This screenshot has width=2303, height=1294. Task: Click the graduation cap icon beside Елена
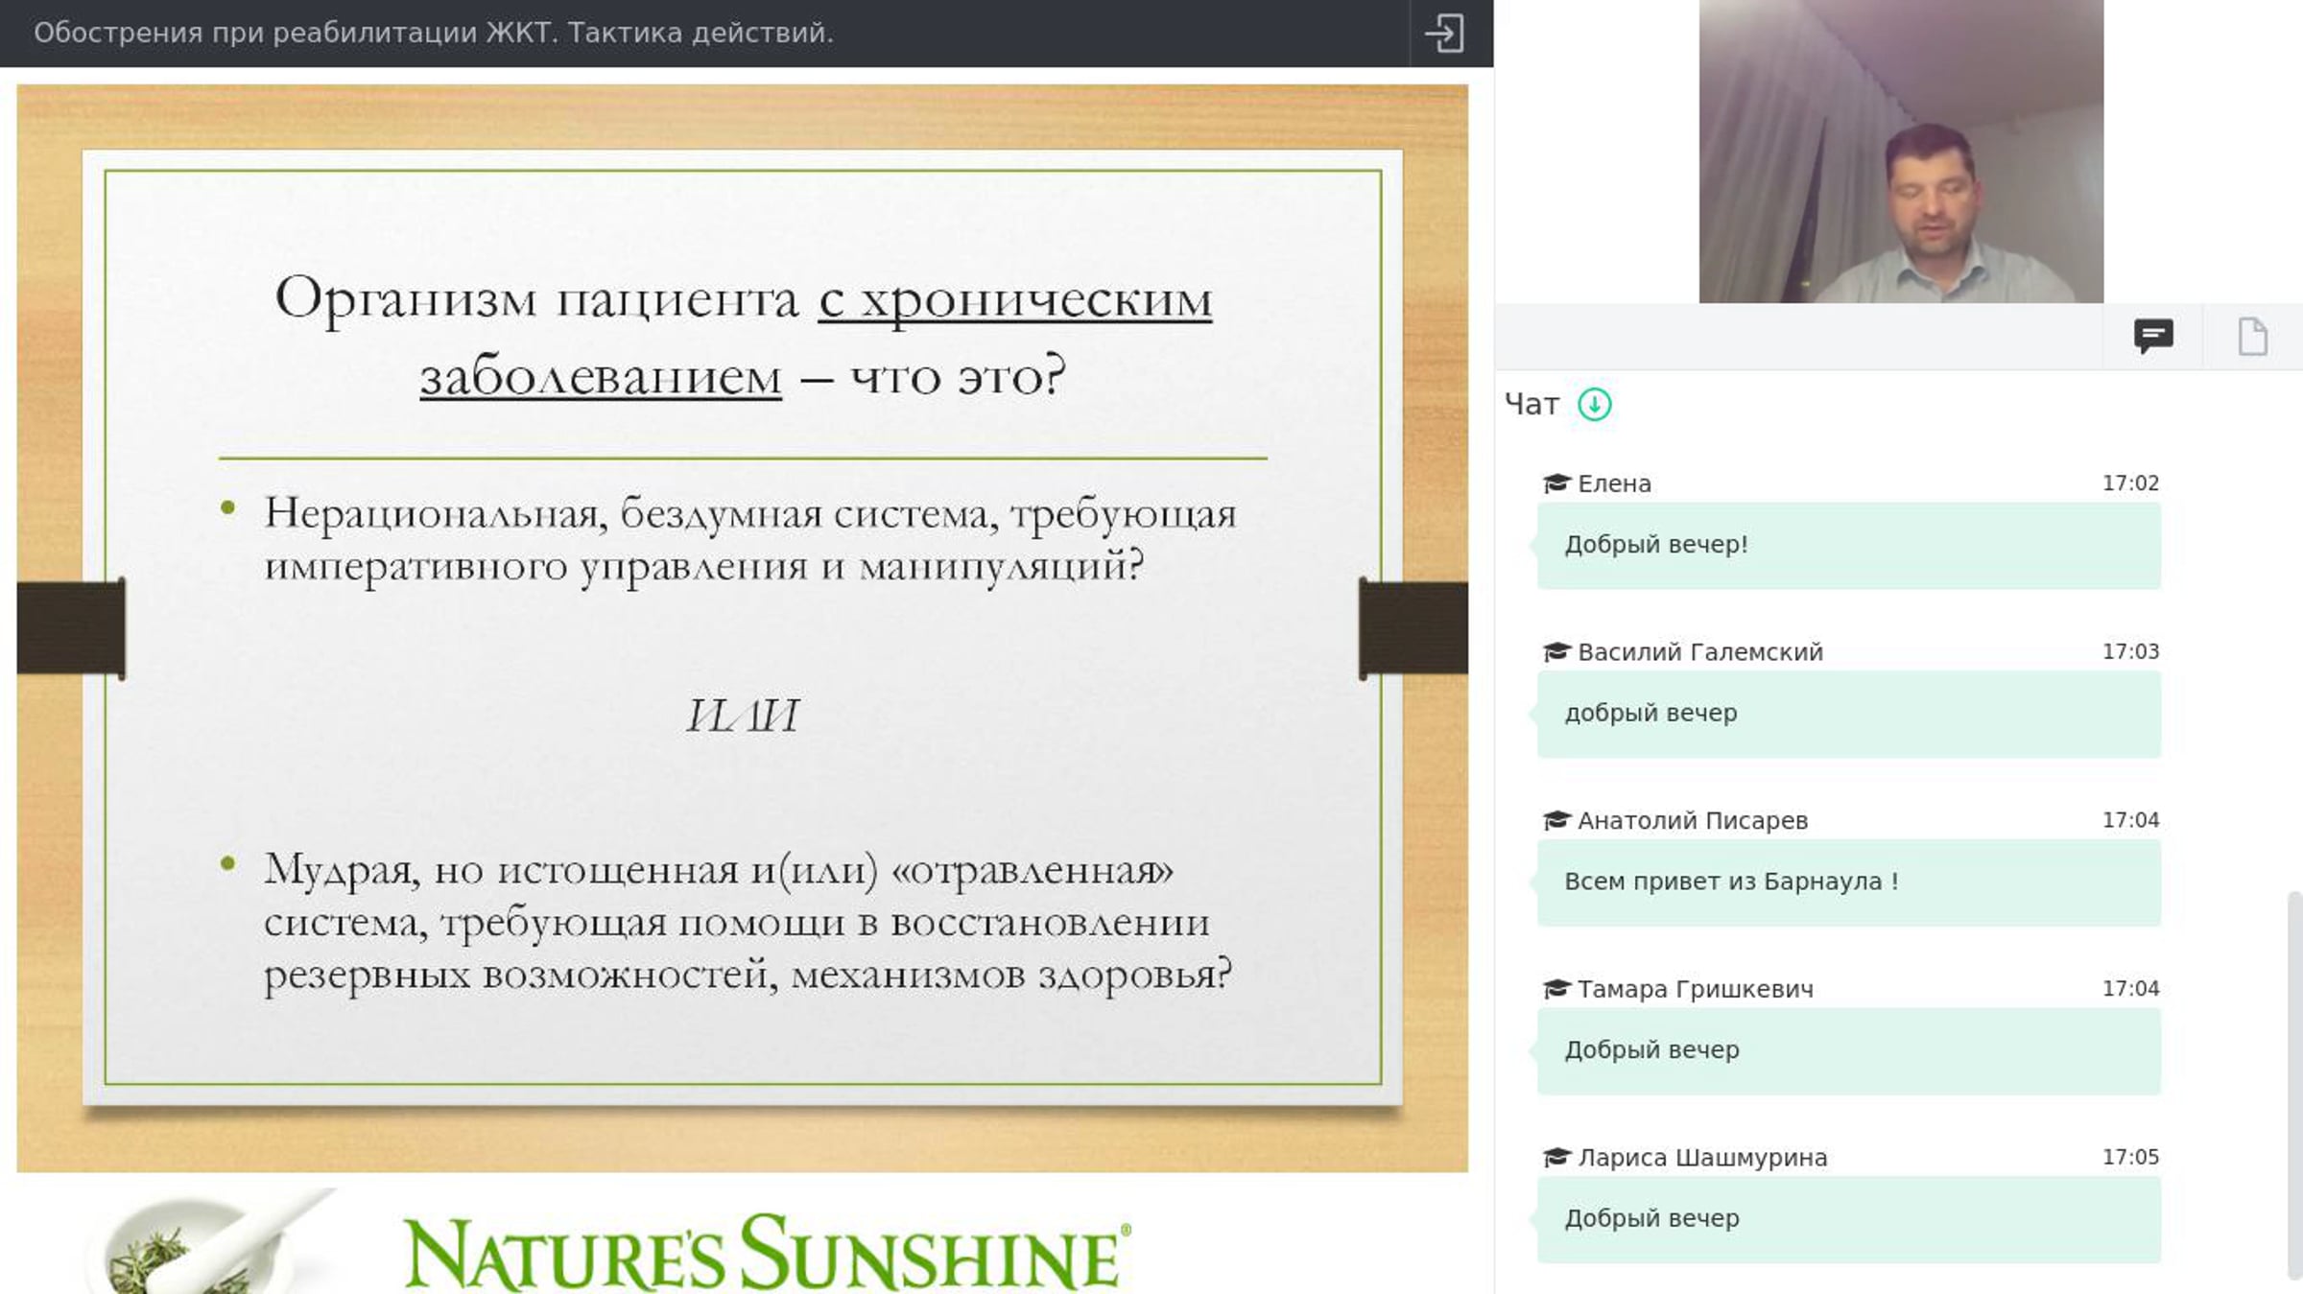tap(1556, 483)
